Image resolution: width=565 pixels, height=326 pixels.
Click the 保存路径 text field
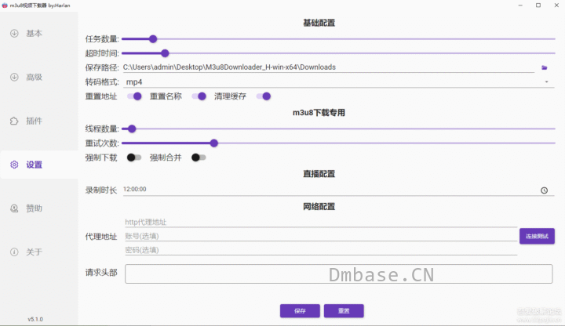coord(329,67)
